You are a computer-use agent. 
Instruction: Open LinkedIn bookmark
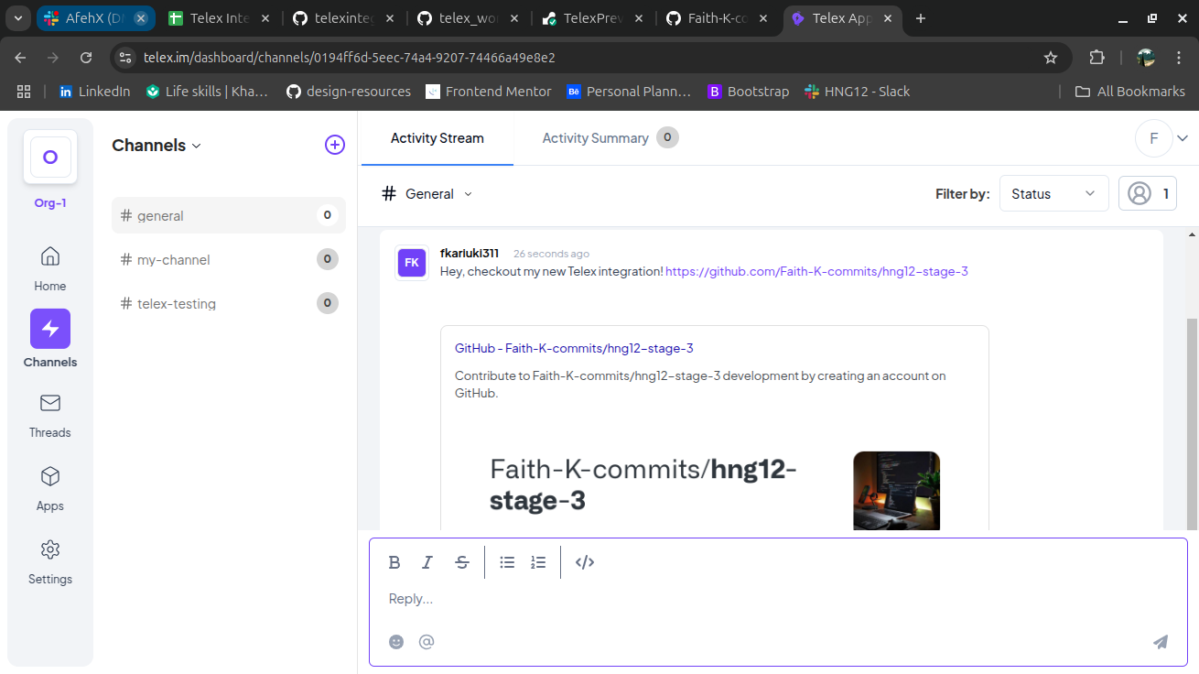[94, 92]
